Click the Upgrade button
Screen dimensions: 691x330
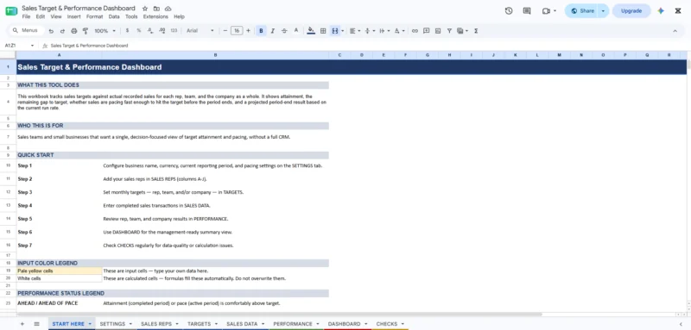pos(631,11)
